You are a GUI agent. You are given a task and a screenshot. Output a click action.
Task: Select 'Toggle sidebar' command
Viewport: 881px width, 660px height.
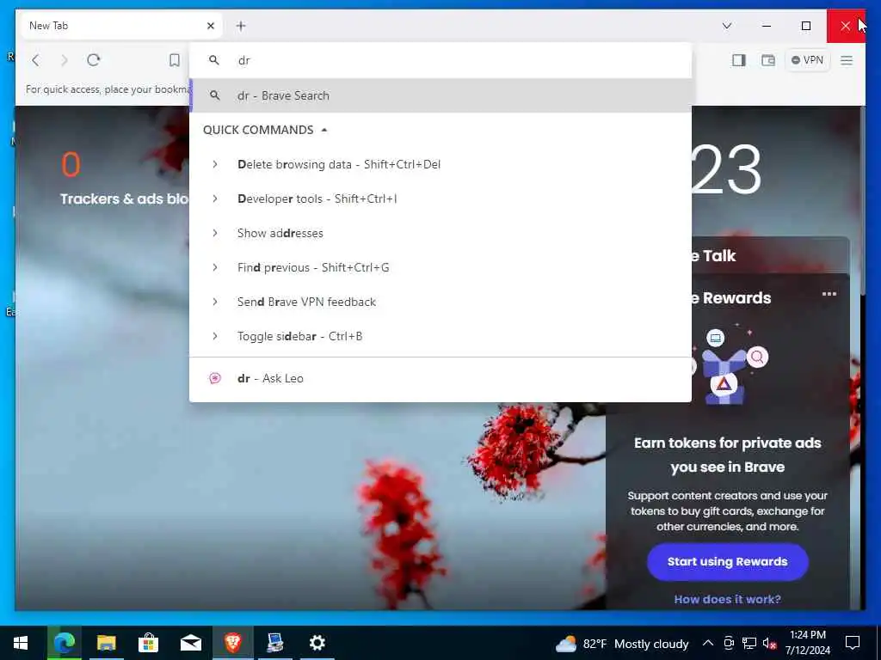point(440,336)
